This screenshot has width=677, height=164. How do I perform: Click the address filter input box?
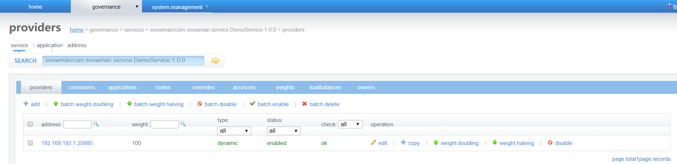coord(77,124)
